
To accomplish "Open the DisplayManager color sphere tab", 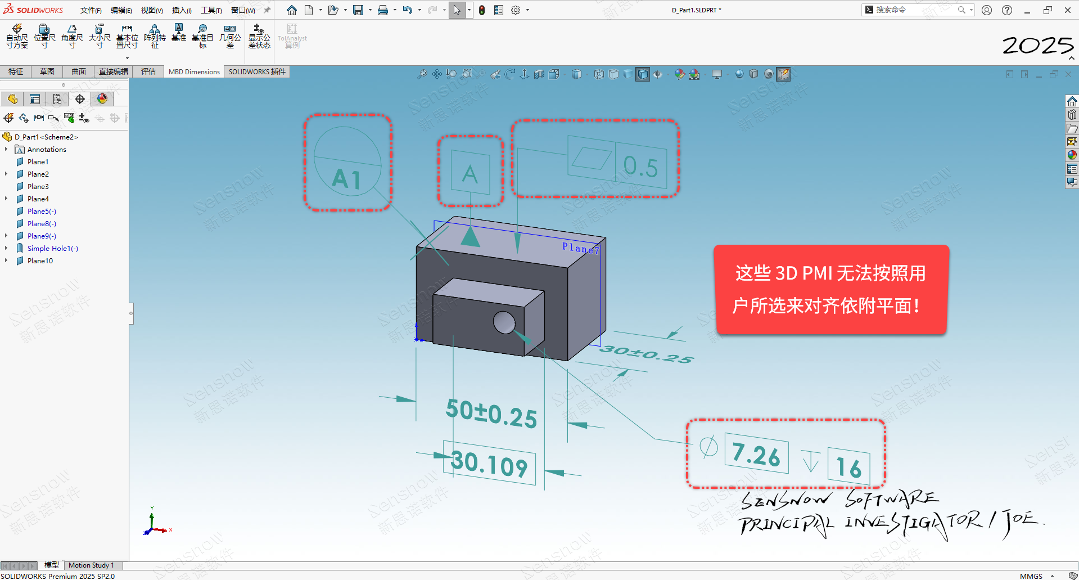I will 102,100.
